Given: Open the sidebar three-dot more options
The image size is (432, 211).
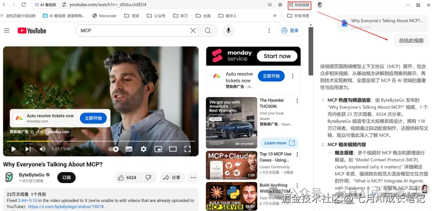Looking at the screenshot, I should click(408, 5).
